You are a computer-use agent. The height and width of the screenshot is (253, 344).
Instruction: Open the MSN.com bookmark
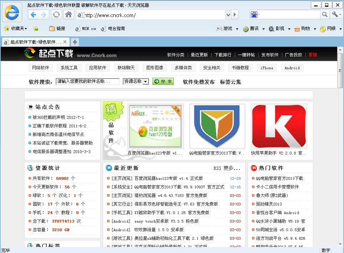click(x=86, y=29)
